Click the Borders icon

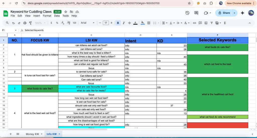149,23
